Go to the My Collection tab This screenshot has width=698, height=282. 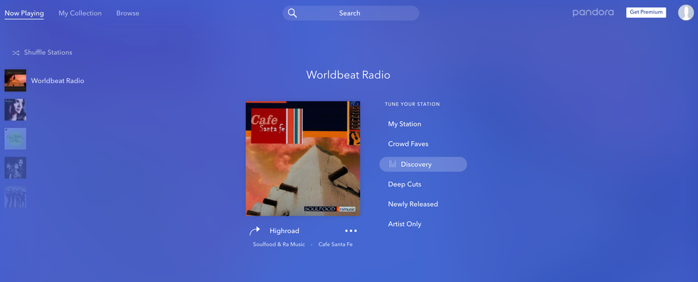pyautogui.click(x=80, y=13)
